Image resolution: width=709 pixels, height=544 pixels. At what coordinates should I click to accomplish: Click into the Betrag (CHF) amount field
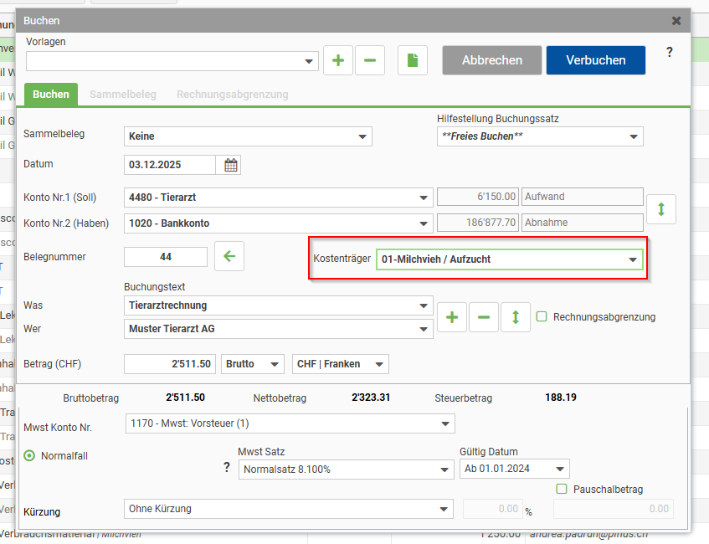click(x=168, y=364)
